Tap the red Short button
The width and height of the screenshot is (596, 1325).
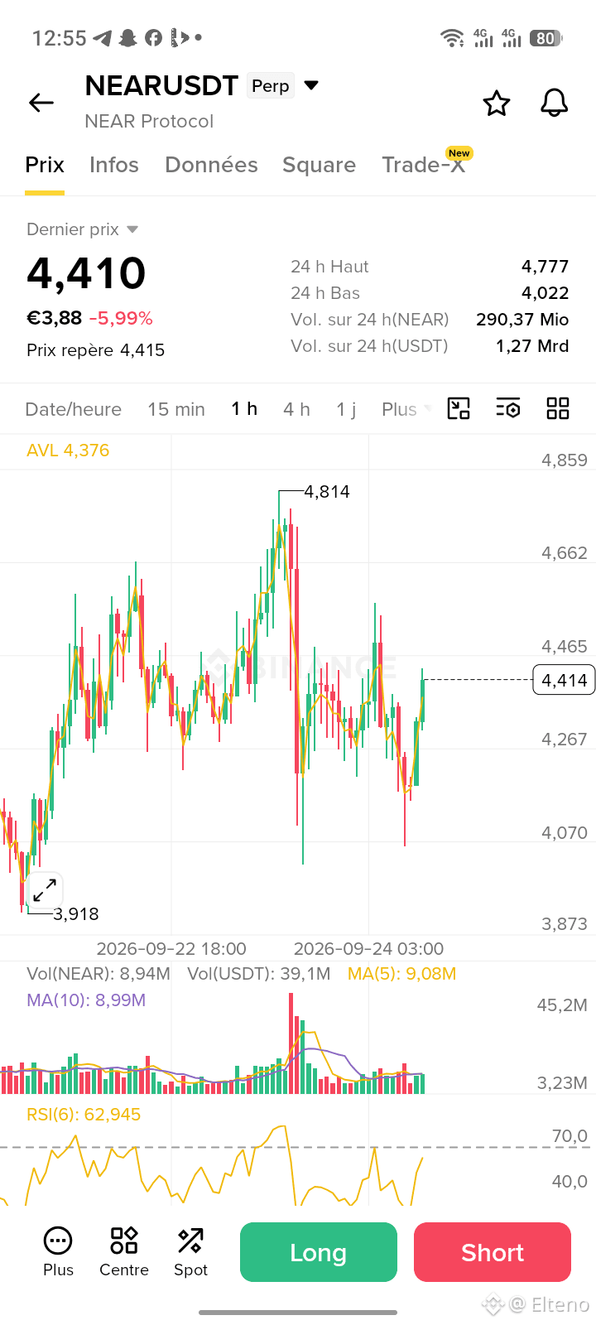pos(493,1252)
